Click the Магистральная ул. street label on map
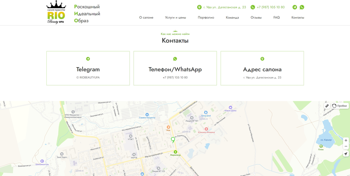This screenshot has width=350, height=176. coord(154,155)
